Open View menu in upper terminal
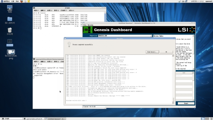 50,10
